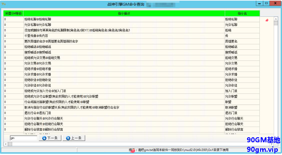Select row 允许行会聊天@允许行会聊天 description
282x155 pixels.
pyautogui.click(x=124, y=119)
